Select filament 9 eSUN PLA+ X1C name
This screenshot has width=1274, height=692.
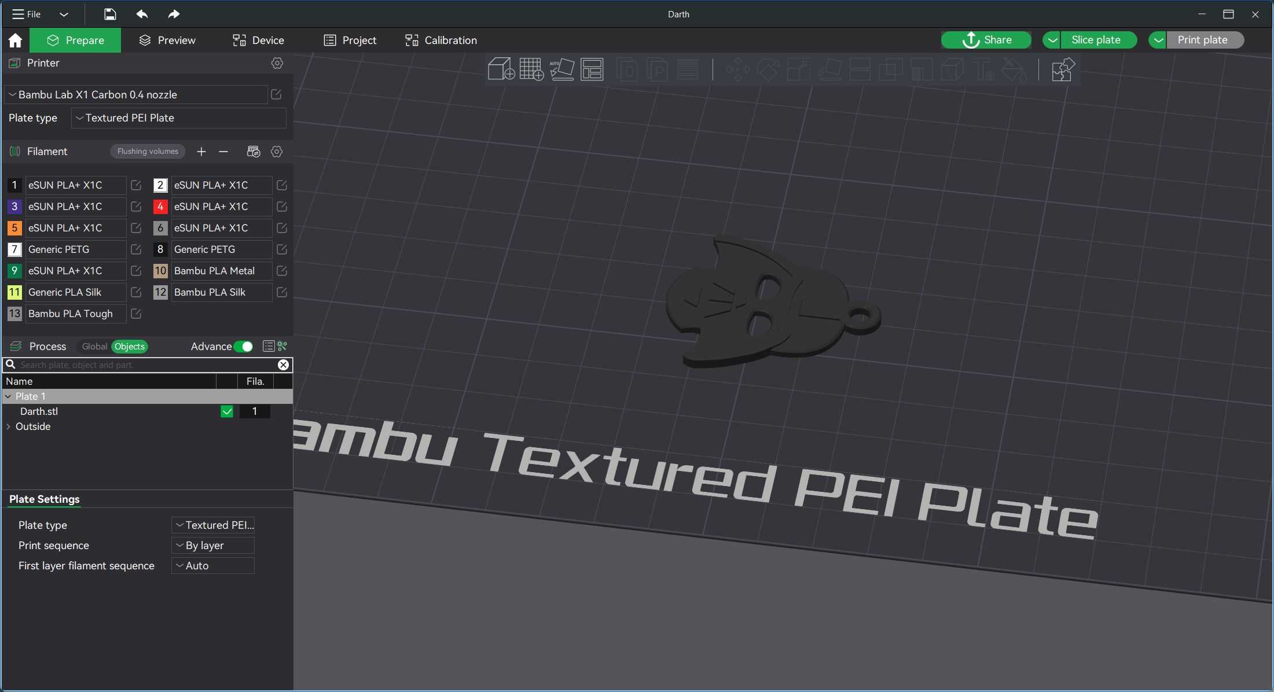click(x=76, y=271)
